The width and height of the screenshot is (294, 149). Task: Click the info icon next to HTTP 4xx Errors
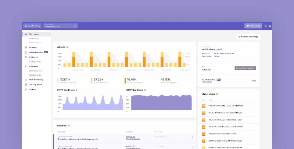point(76,90)
